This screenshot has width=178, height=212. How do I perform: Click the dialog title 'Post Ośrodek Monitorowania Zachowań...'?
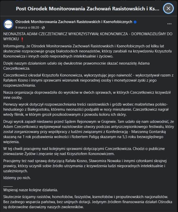pos(88,9)
